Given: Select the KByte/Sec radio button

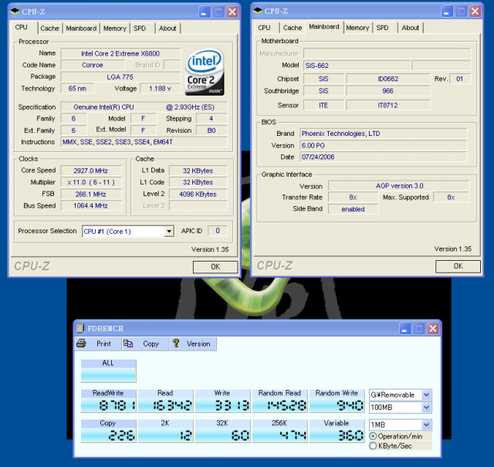Looking at the screenshot, I should click(x=373, y=445).
